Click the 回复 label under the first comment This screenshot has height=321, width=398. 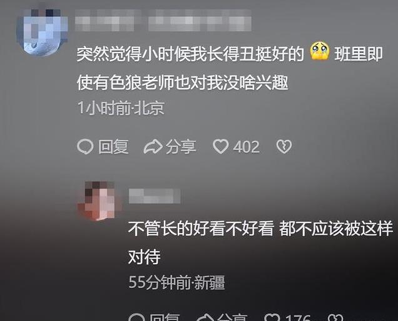113,147
